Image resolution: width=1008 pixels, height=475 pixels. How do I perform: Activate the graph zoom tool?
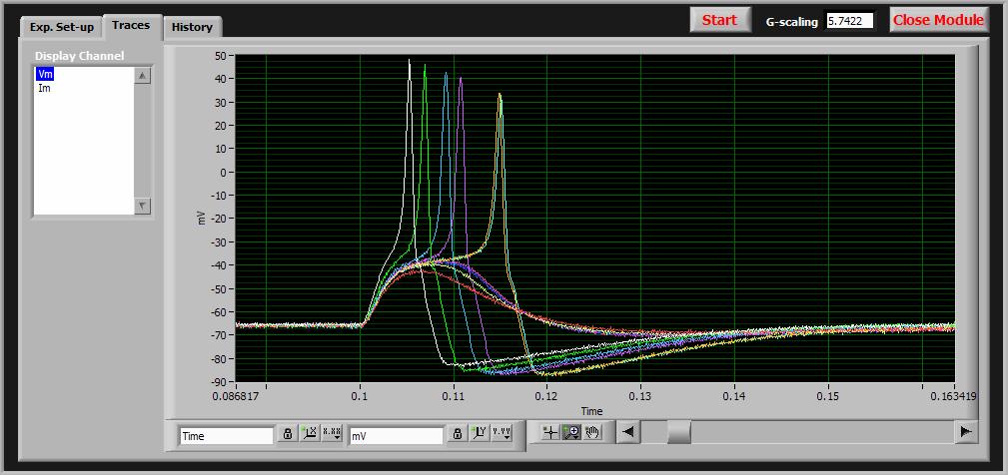(571, 432)
